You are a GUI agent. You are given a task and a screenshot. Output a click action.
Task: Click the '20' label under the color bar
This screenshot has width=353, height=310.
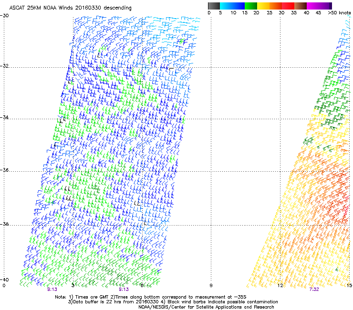(256, 12)
